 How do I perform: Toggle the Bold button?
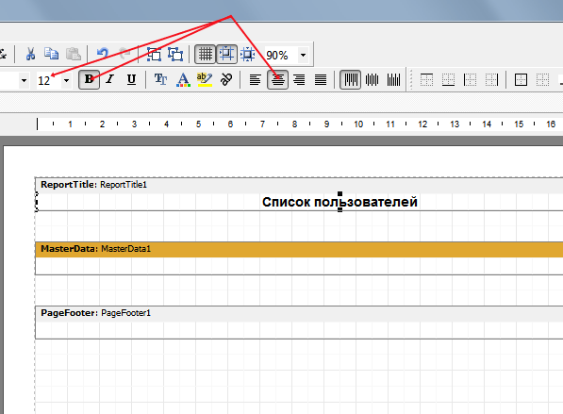[x=89, y=79]
